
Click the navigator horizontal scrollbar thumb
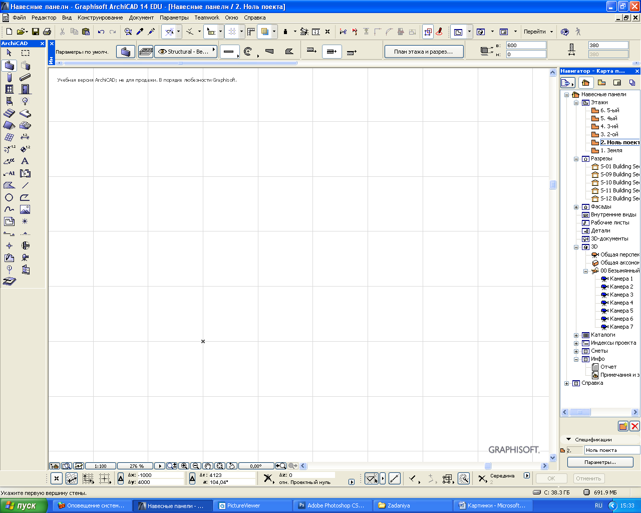[580, 412]
